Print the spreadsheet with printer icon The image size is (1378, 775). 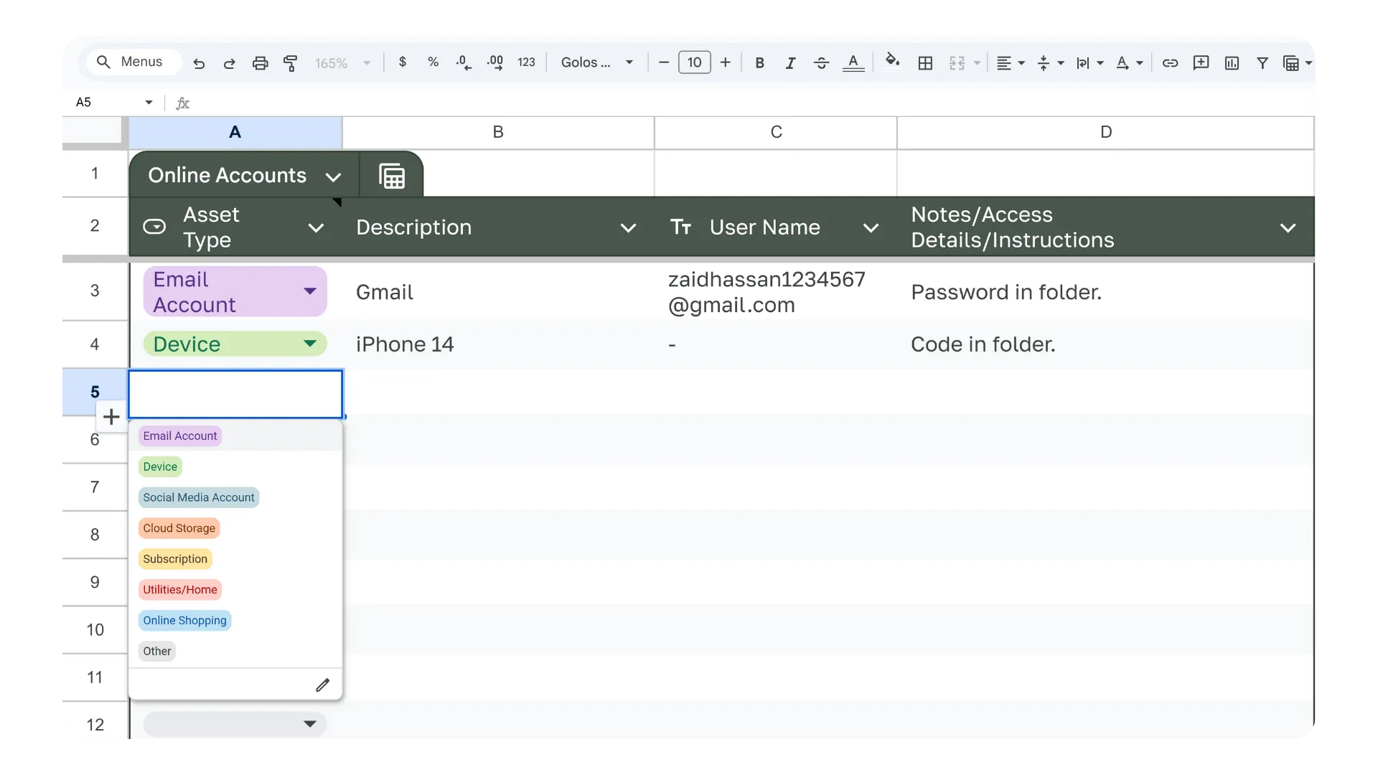(x=260, y=63)
